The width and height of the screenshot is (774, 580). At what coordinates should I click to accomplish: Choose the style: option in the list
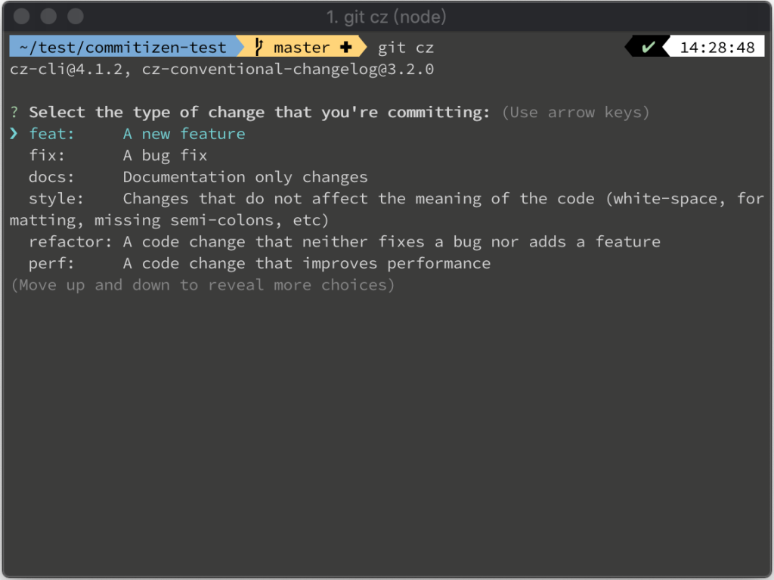click(x=387, y=209)
